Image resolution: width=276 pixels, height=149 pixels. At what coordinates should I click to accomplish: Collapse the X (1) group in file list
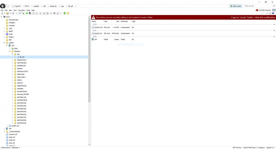(274, 37)
